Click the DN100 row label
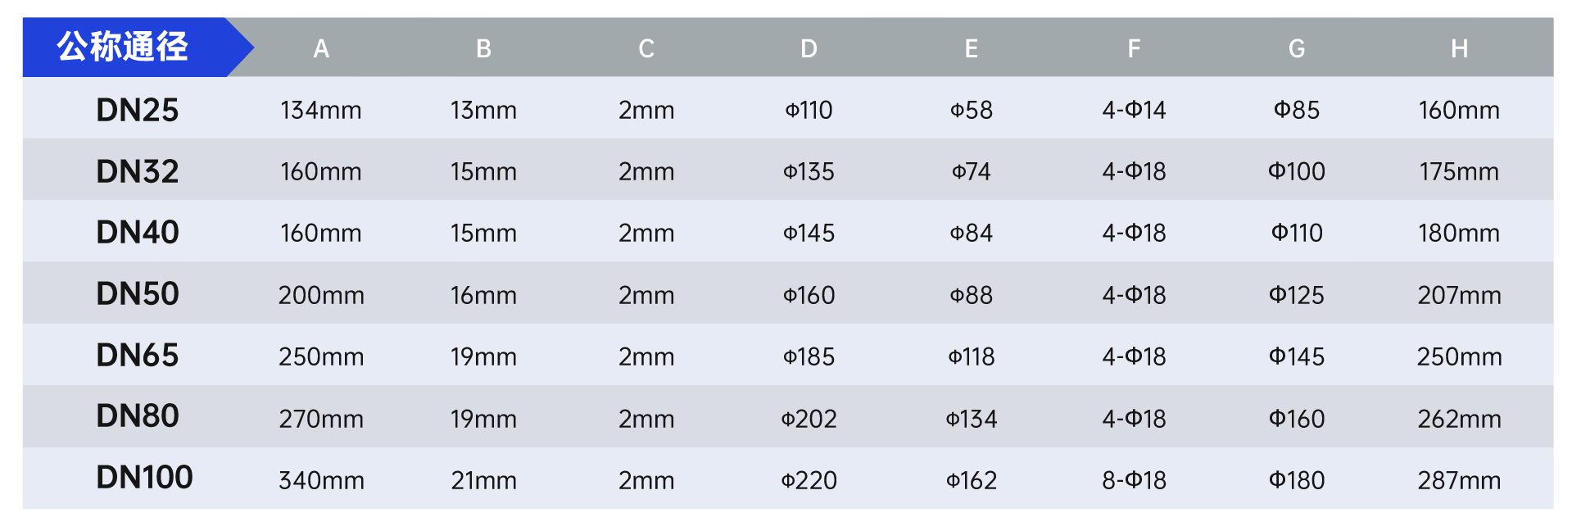 click(x=144, y=478)
